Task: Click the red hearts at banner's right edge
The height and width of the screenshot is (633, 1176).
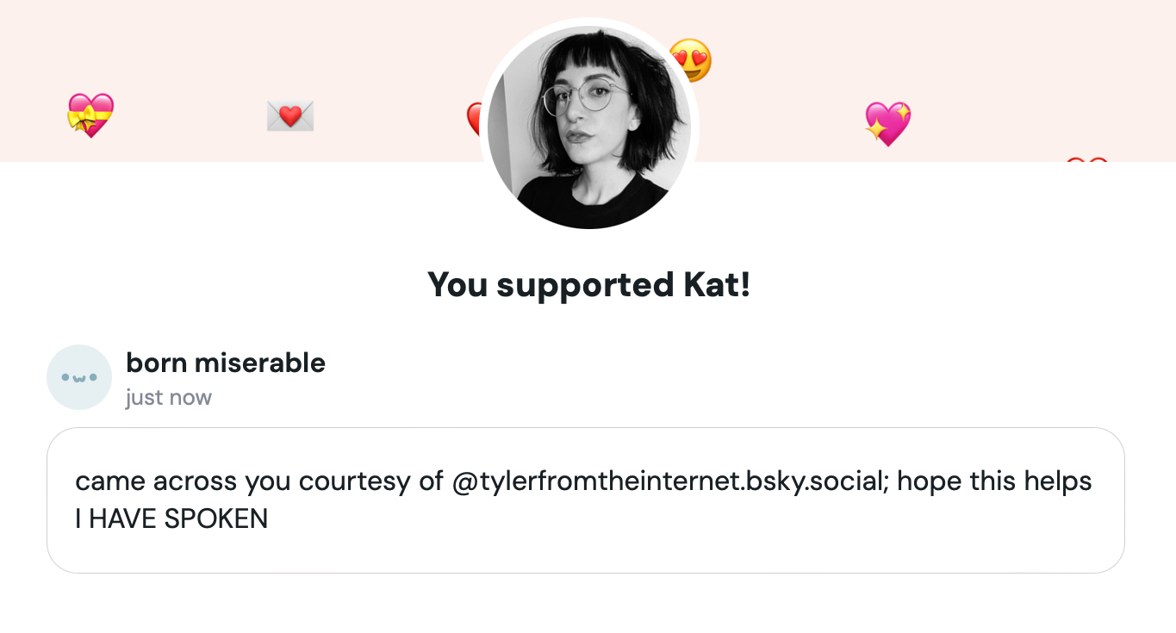Action: pos(1086,160)
